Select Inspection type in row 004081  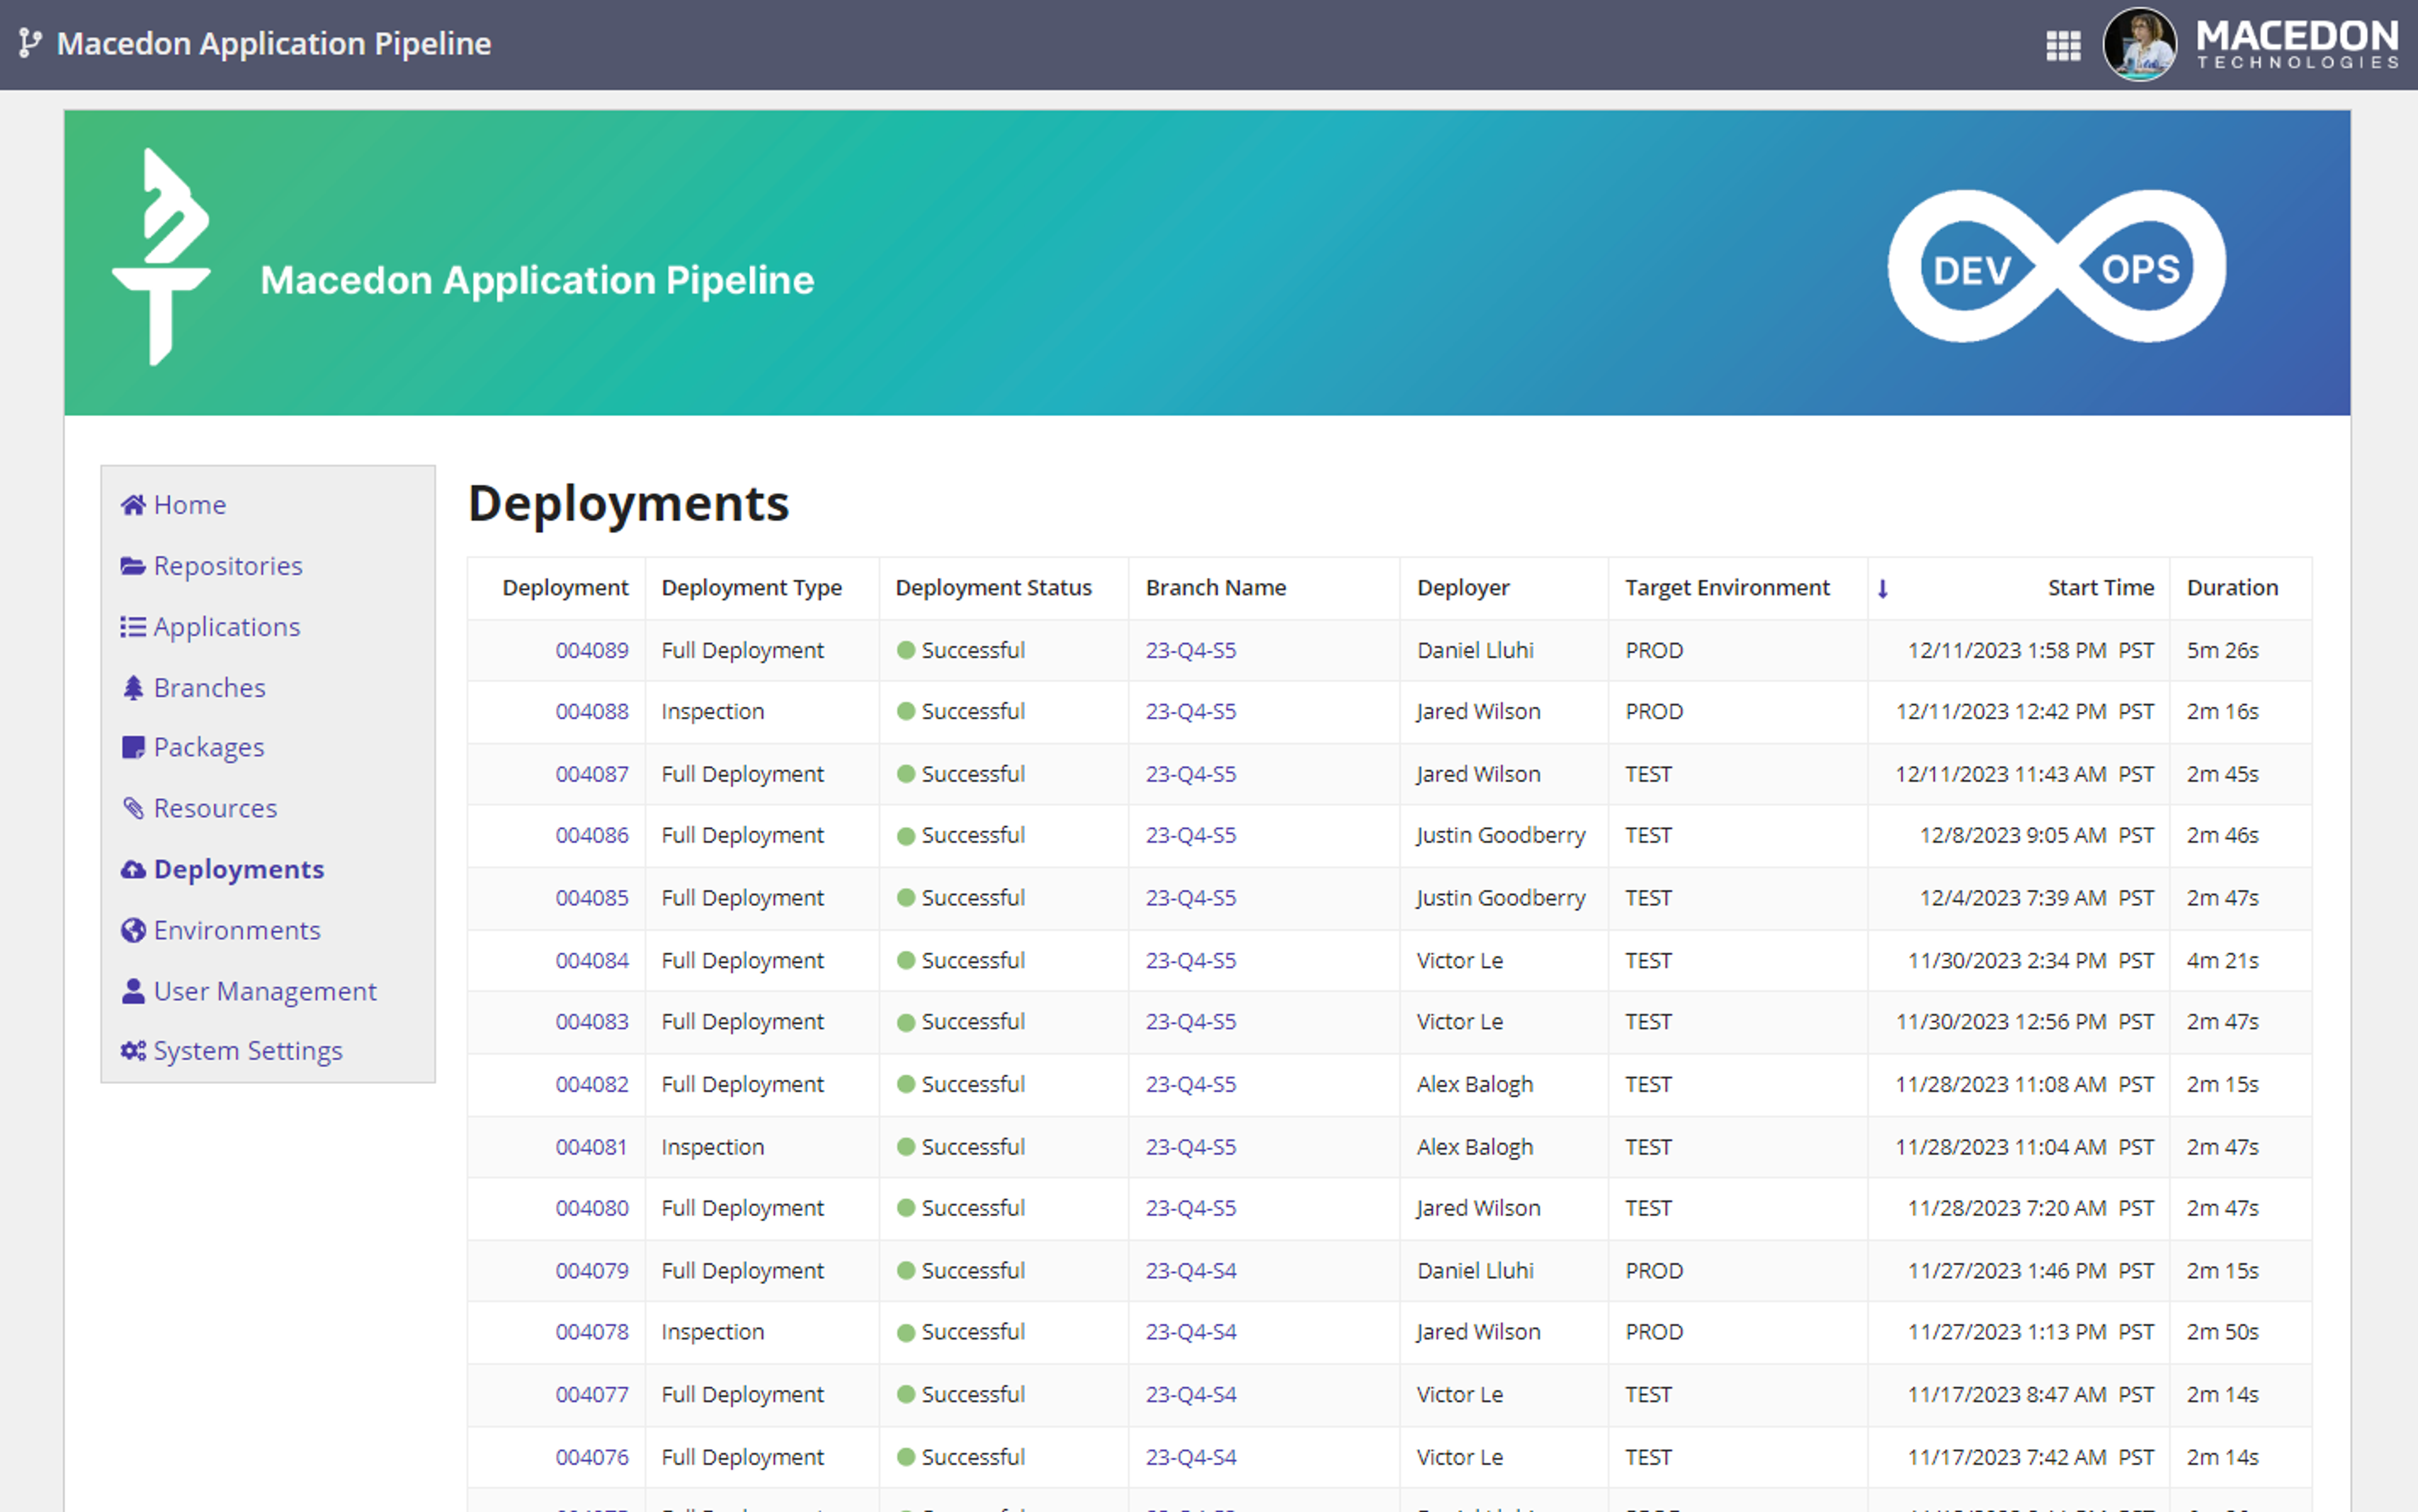712,1148
